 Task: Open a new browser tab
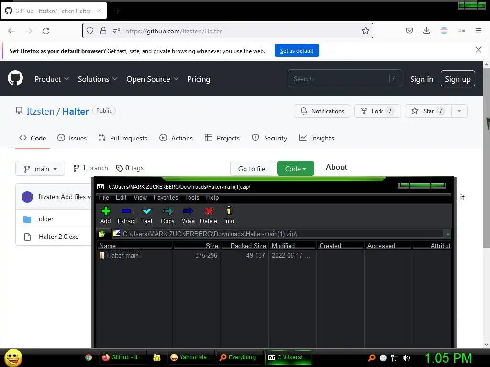(117, 11)
